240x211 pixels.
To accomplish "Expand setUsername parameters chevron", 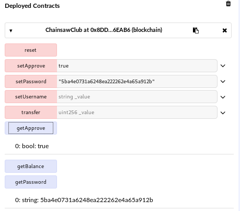I will point(223,97).
